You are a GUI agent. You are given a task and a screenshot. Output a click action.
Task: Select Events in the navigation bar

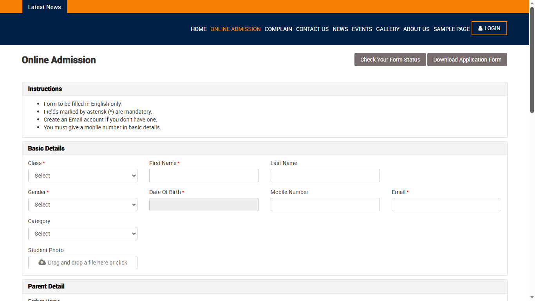(x=362, y=29)
